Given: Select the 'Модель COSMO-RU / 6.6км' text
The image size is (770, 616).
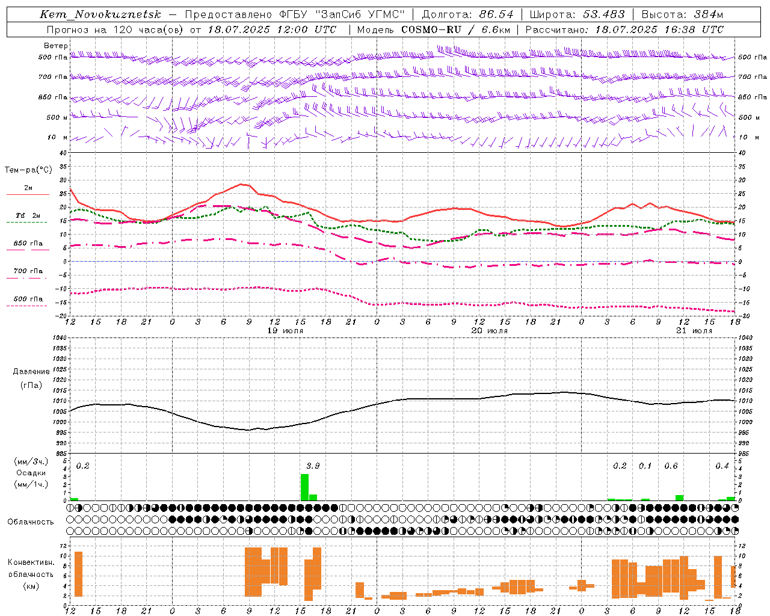Looking at the screenshot, I should click(434, 29).
